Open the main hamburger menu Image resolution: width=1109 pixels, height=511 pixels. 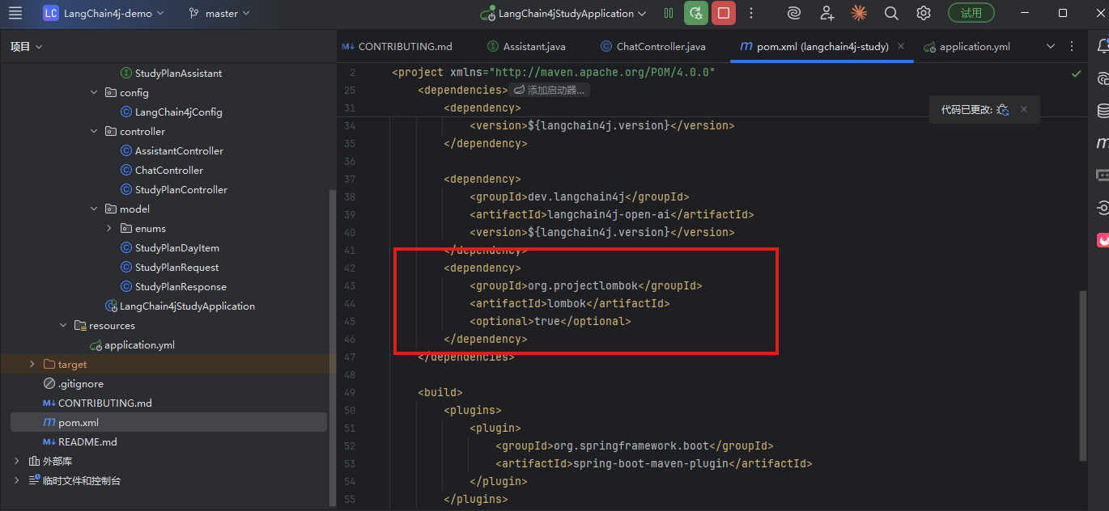click(15, 13)
